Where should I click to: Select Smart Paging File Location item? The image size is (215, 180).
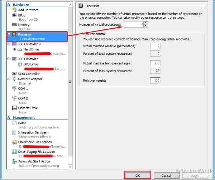(x=37, y=152)
